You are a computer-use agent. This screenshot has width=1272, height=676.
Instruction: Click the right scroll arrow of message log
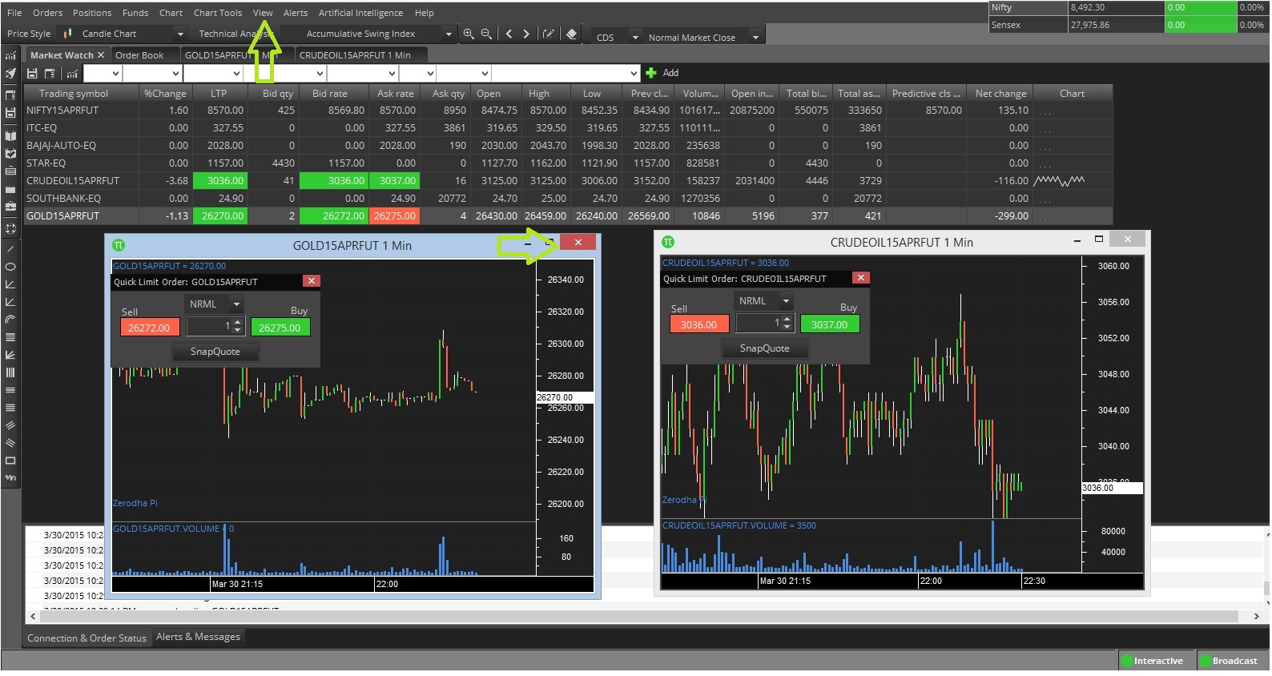pyautogui.click(x=1256, y=616)
